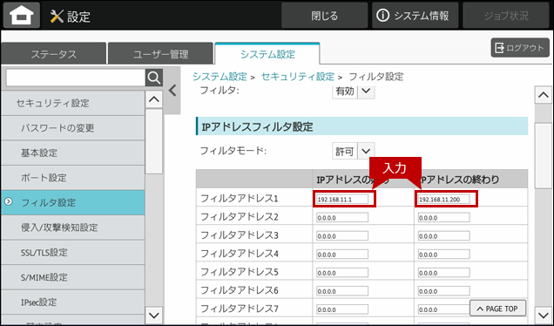Focus フィルタアドレス1 start IP address field
Viewport: 554px width, 326px height.
pyautogui.click(x=342, y=199)
